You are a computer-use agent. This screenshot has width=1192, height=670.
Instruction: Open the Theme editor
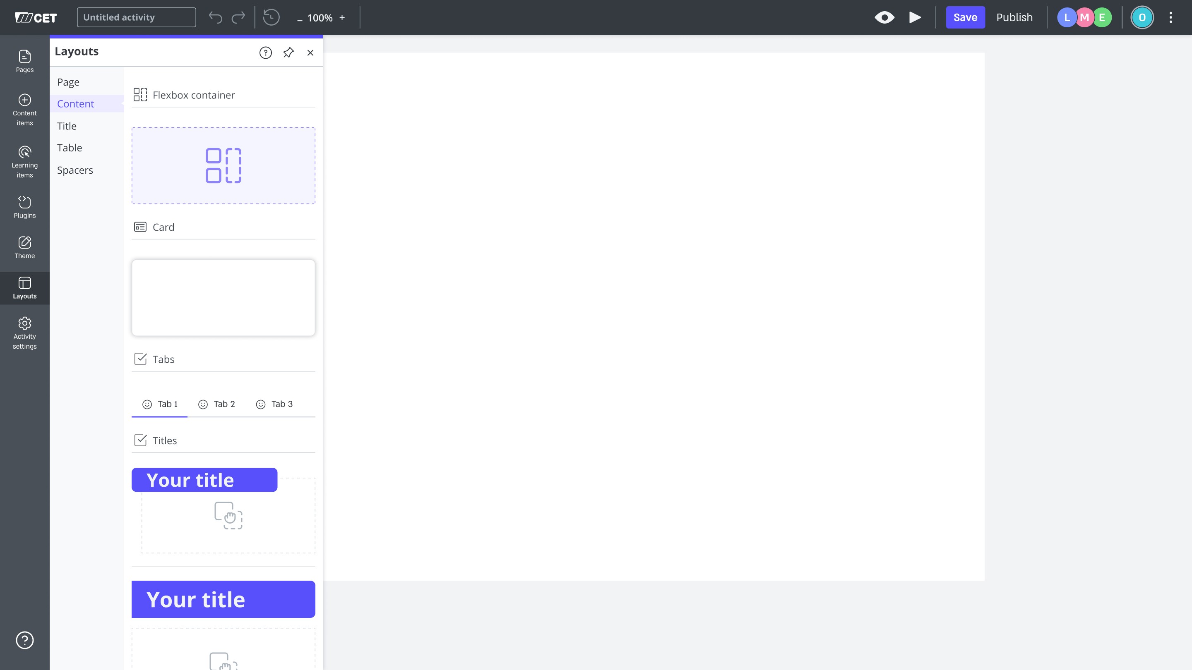coord(24,247)
